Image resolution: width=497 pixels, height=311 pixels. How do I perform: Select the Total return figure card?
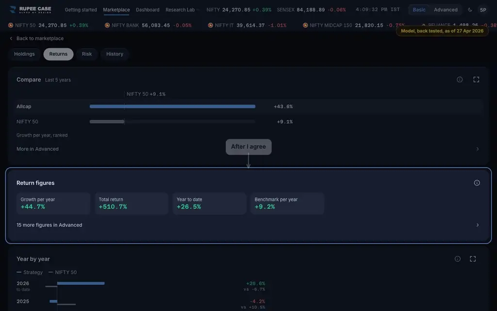[132, 204]
